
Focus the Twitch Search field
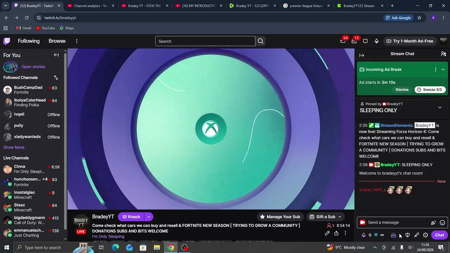coord(205,41)
